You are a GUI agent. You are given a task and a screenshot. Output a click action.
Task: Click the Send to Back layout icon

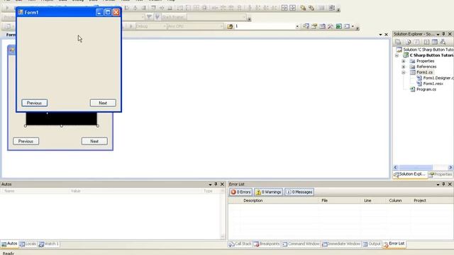pos(311,8)
